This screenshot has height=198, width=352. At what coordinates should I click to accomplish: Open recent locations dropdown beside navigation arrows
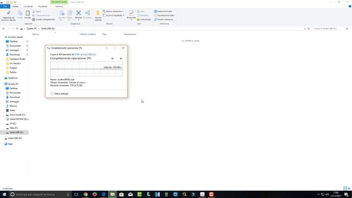coord(13,29)
